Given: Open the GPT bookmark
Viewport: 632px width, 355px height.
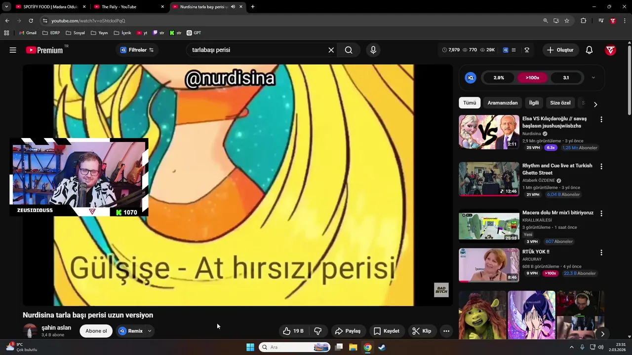Looking at the screenshot, I should click(194, 33).
